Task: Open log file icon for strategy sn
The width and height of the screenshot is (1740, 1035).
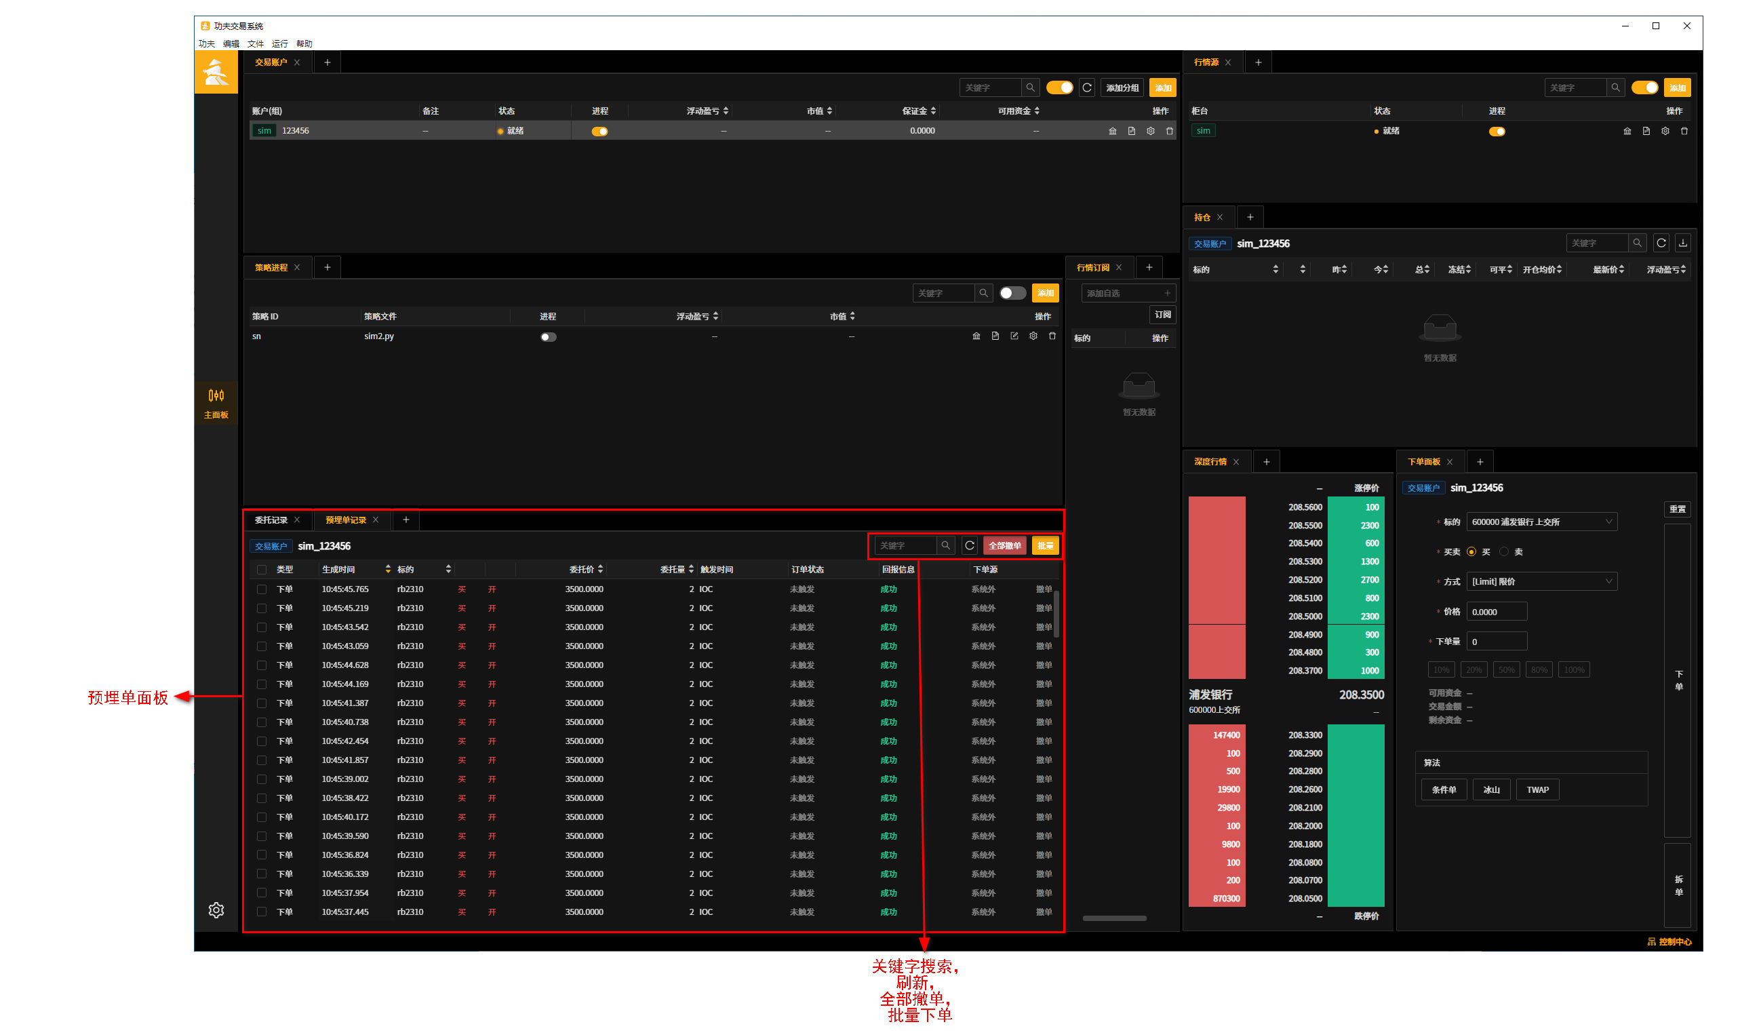Action: (x=995, y=336)
